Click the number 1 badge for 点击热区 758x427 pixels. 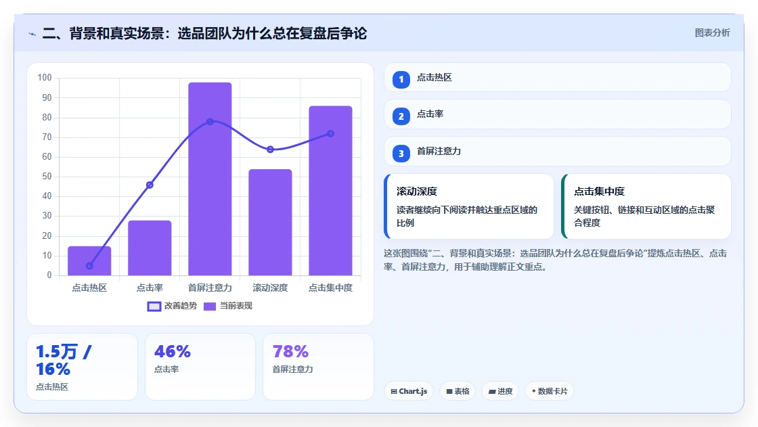(401, 79)
